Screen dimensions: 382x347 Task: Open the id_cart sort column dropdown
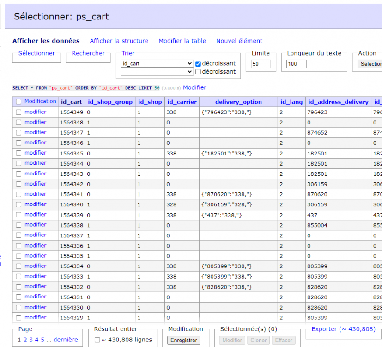(x=157, y=63)
